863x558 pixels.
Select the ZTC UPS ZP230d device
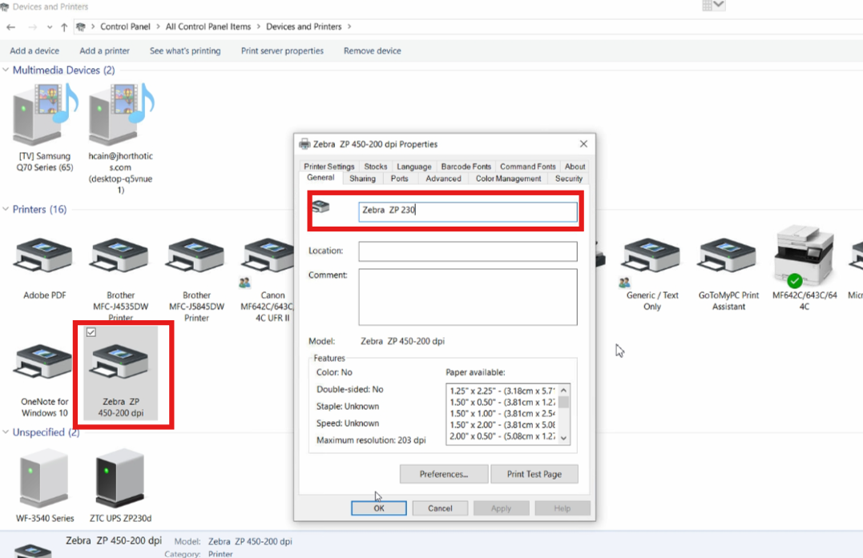pyautogui.click(x=119, y=479)
